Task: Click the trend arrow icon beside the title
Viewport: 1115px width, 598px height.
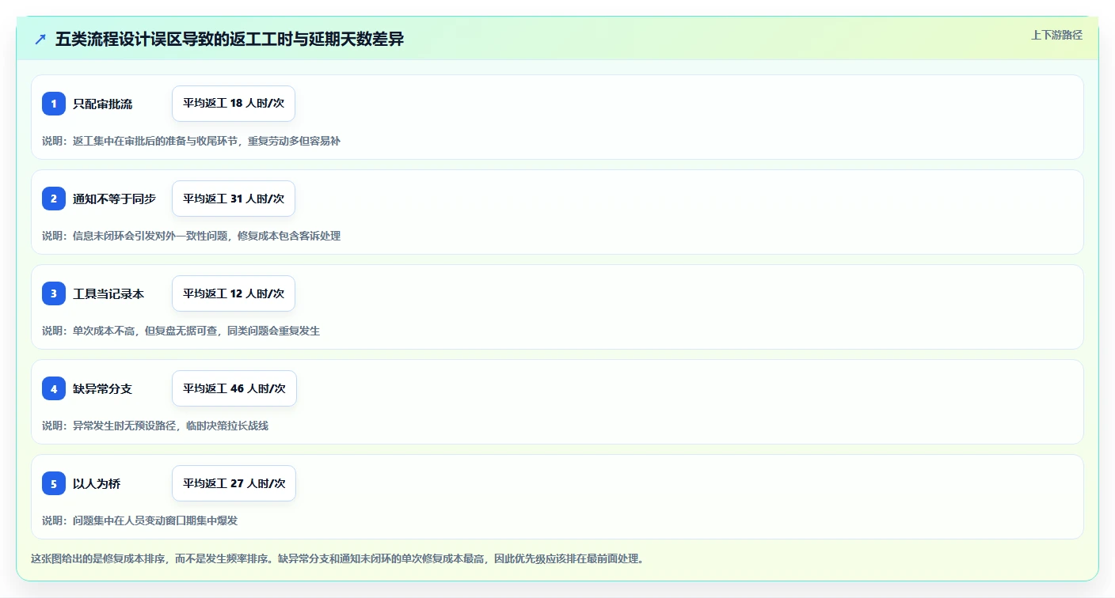Action: (x=40, y=39)
